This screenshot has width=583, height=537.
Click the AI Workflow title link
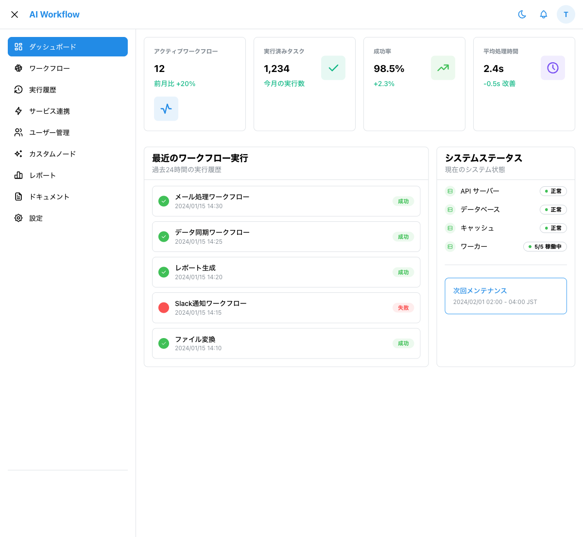tap(54, 15)
